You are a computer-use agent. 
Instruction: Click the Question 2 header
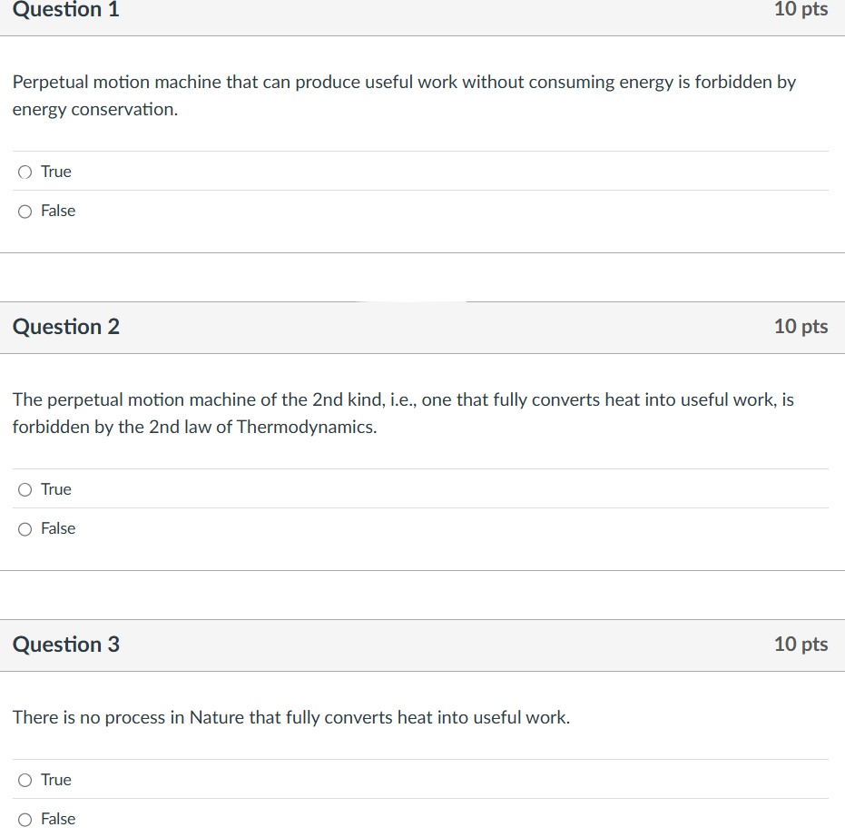pyautogui.click(x=64, y=328)
